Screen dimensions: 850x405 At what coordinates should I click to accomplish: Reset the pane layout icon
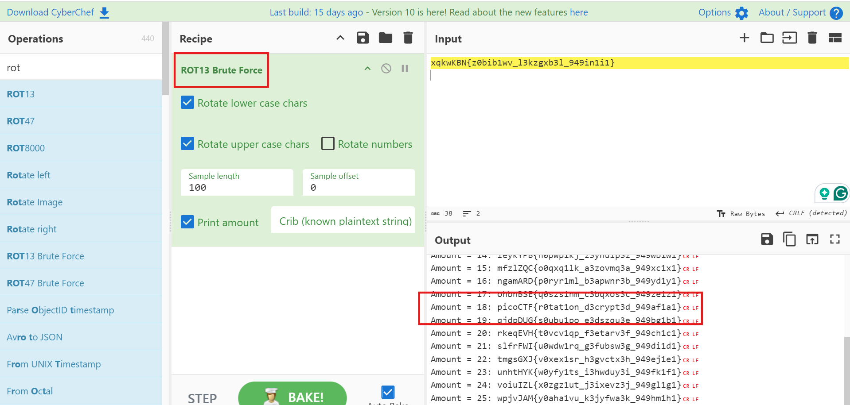point(835,38)
